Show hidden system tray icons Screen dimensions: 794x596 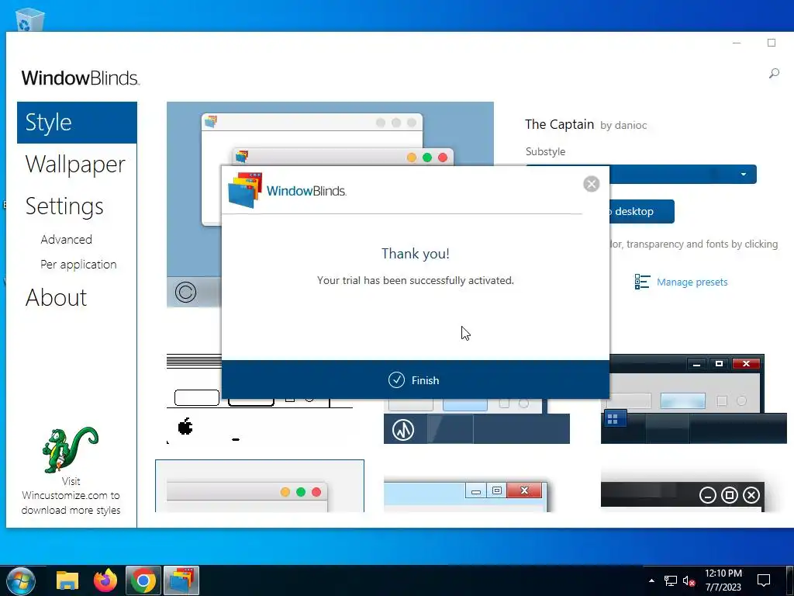pyautogui.click(x=651, y=580)
